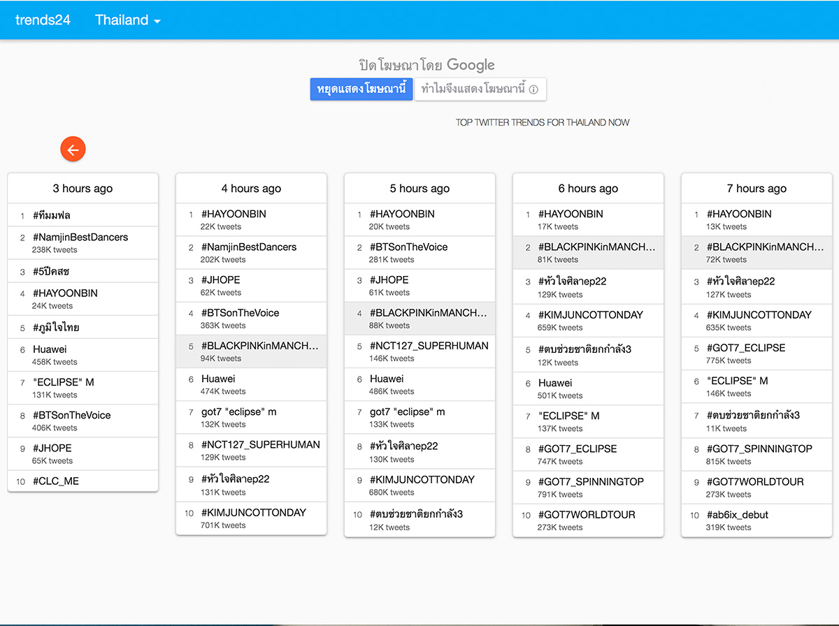839x626 pixels.
Task: Select #GOT7_SPINNINGTOP under 7 hours ago
Action: [x=759, y=449]
